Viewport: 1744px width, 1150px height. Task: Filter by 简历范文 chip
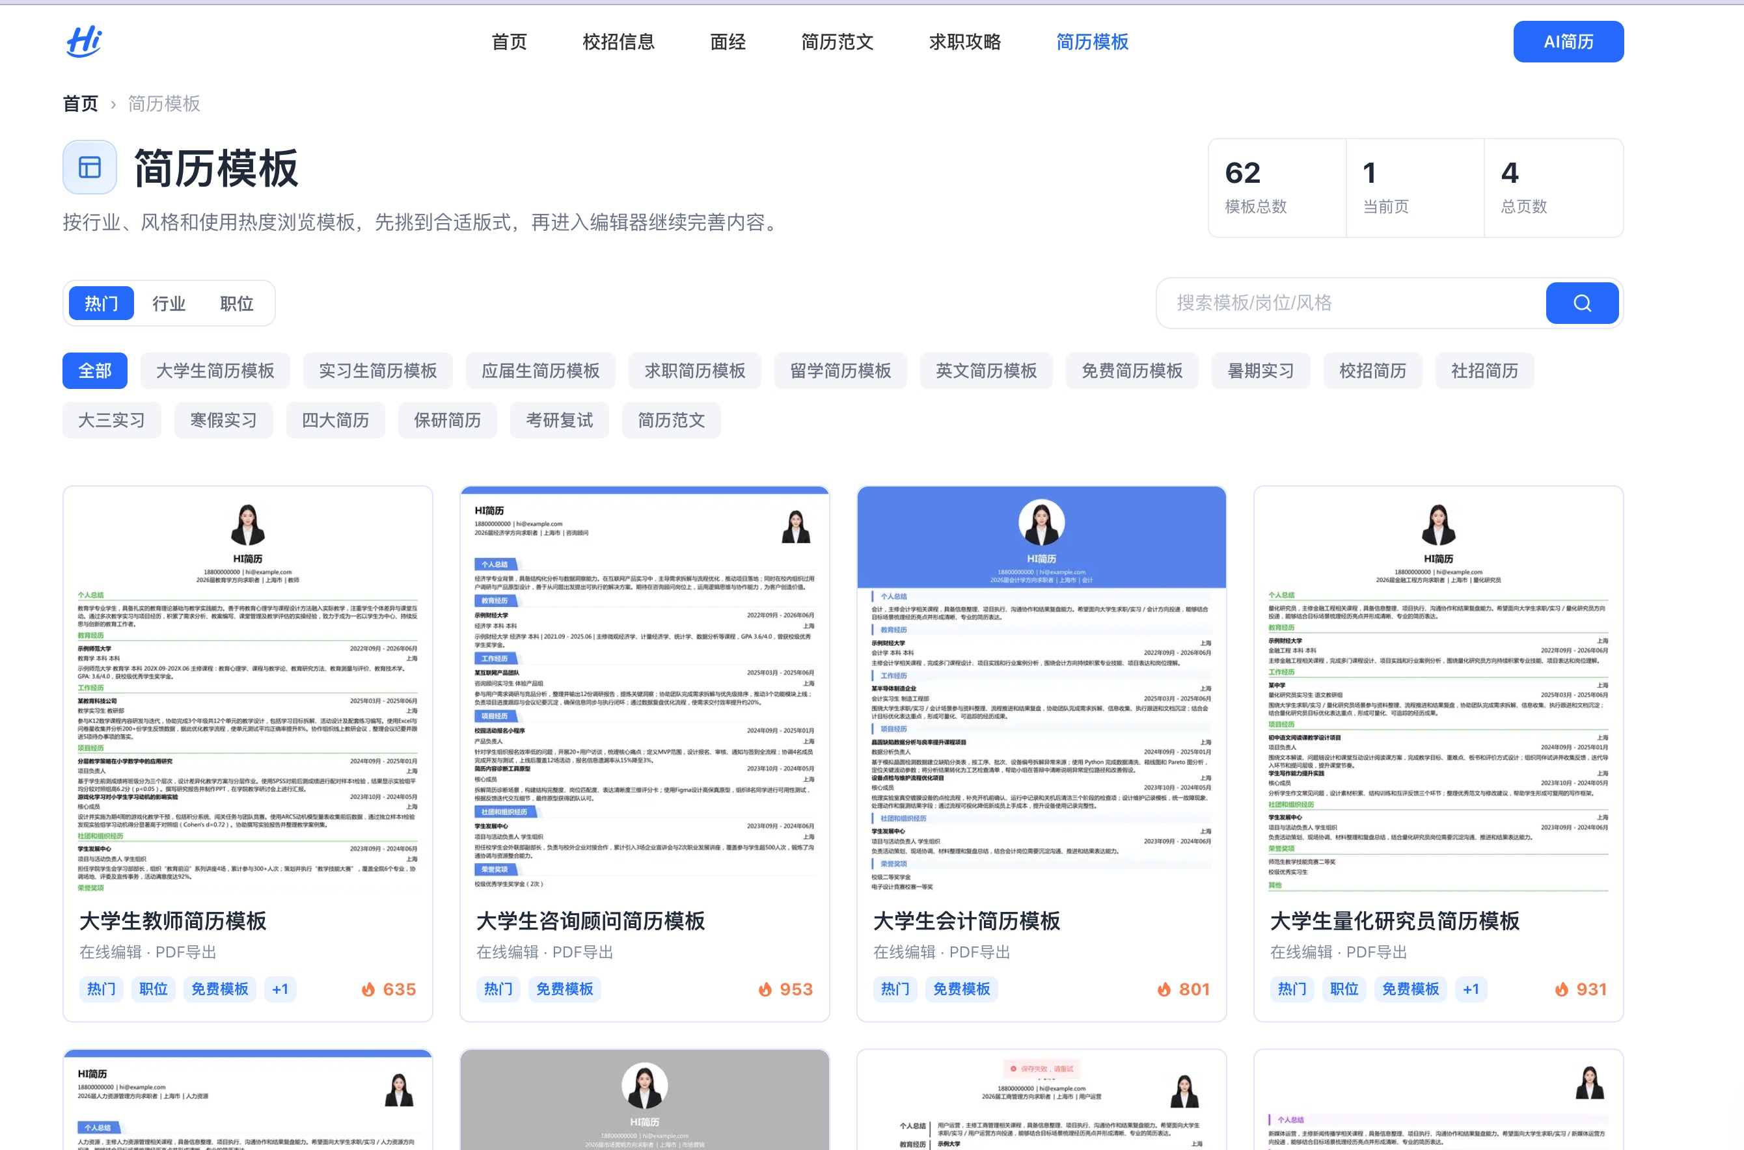point(672,420)
